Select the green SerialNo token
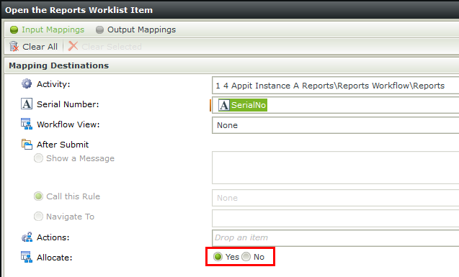The image size is (459, 277). tap(243, 105)
